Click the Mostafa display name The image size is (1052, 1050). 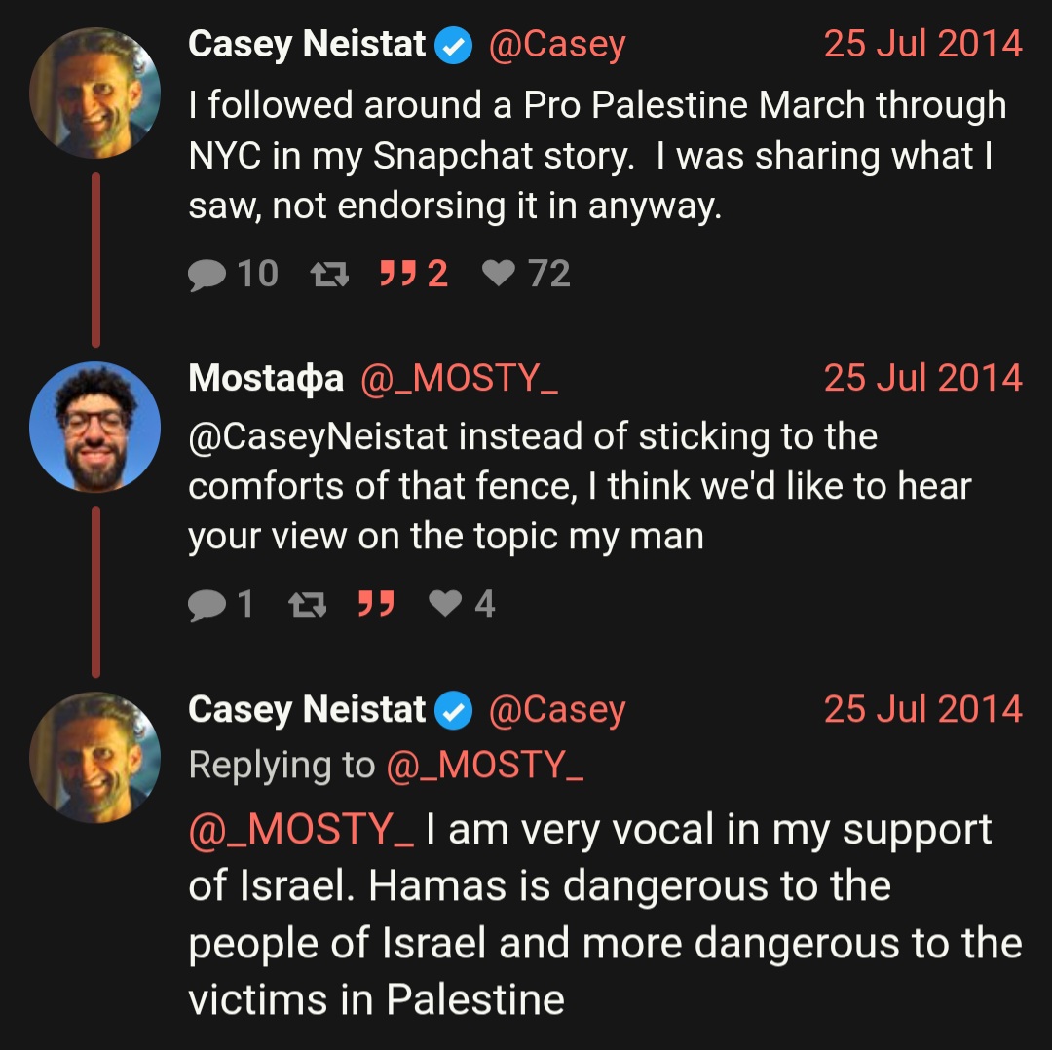[266, 378]
